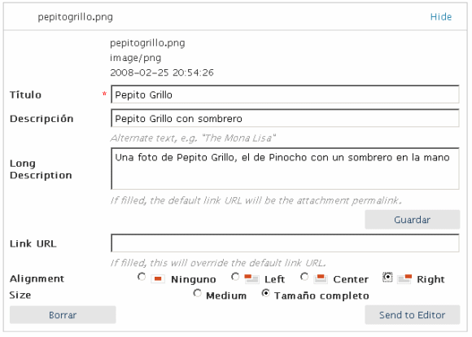Click the Borrar button
Screen dimensions: 472x337
(63, 315)
